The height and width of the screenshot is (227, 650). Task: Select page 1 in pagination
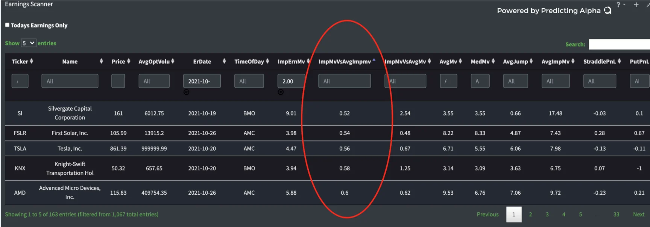click(514, 214)
